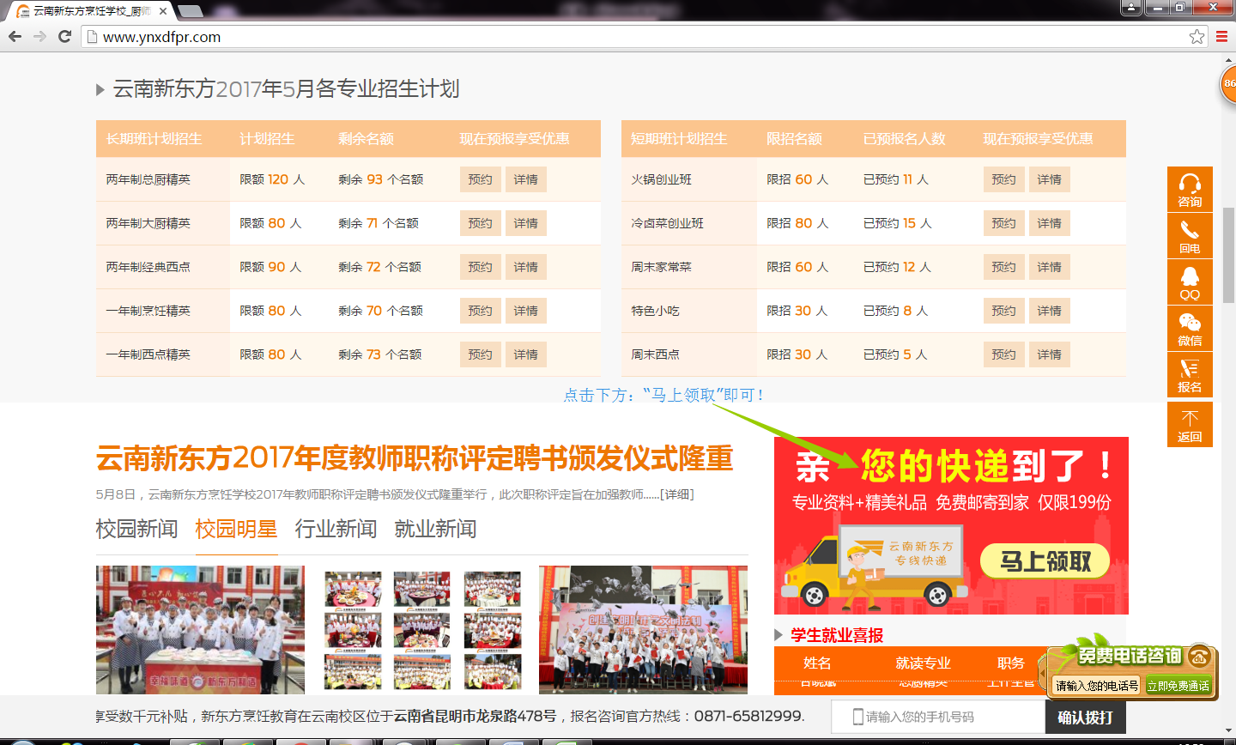Bookmark this page with star icon

[1197, 37]
